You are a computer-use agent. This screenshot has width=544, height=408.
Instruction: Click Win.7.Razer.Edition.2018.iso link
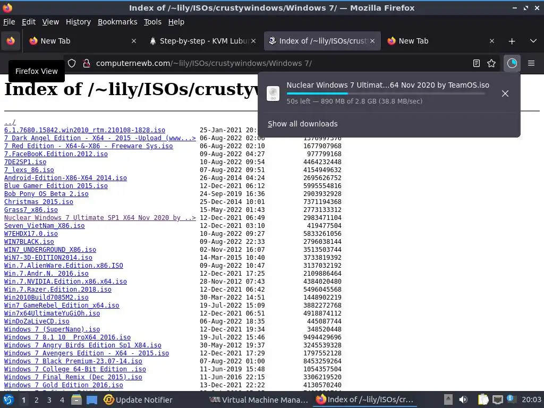coord(57,290)
